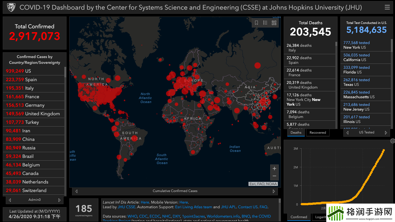Click left arrow next to US Tested
The height and width of the screenshot is (222, 395).
[x=347, y=133]
